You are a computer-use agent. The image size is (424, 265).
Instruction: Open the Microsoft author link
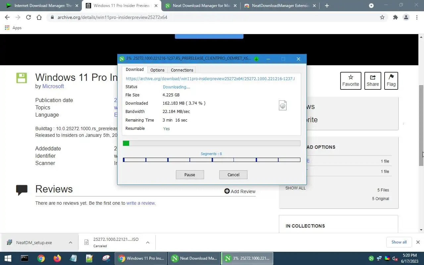[53, 86]
